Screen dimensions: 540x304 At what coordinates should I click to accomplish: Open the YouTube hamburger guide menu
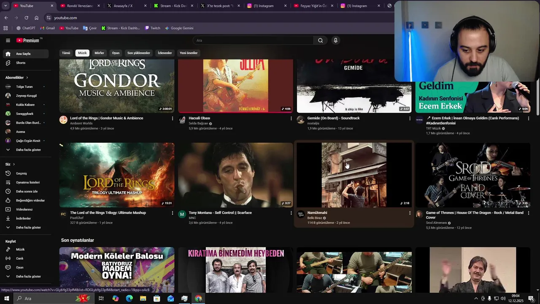click(x=8, y=41)
